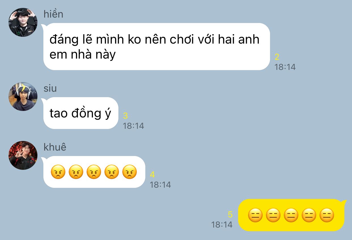352x240 pixels.
Task: Click the yellow read count 2
Action: [277, 57]
